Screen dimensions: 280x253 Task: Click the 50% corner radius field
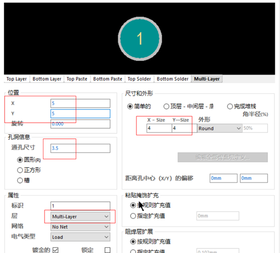pos(255,128)
